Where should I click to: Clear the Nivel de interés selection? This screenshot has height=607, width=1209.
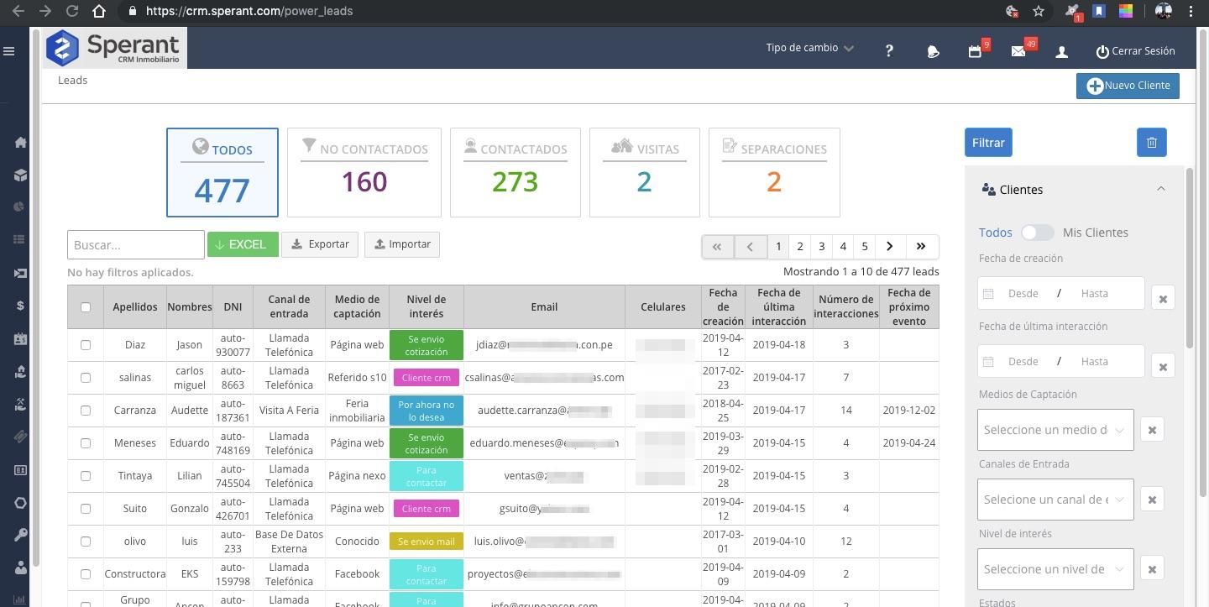[1152, 569]
